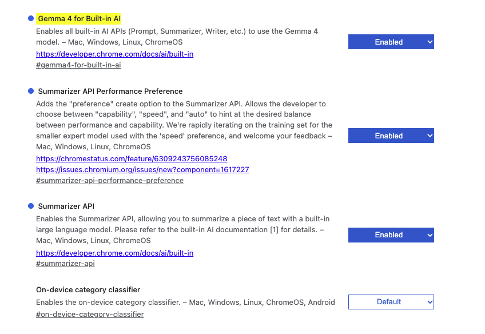Click the blue dot beside Gemma 4 flag
Viewport: 485px width, 334px height.
click(31, 18)
